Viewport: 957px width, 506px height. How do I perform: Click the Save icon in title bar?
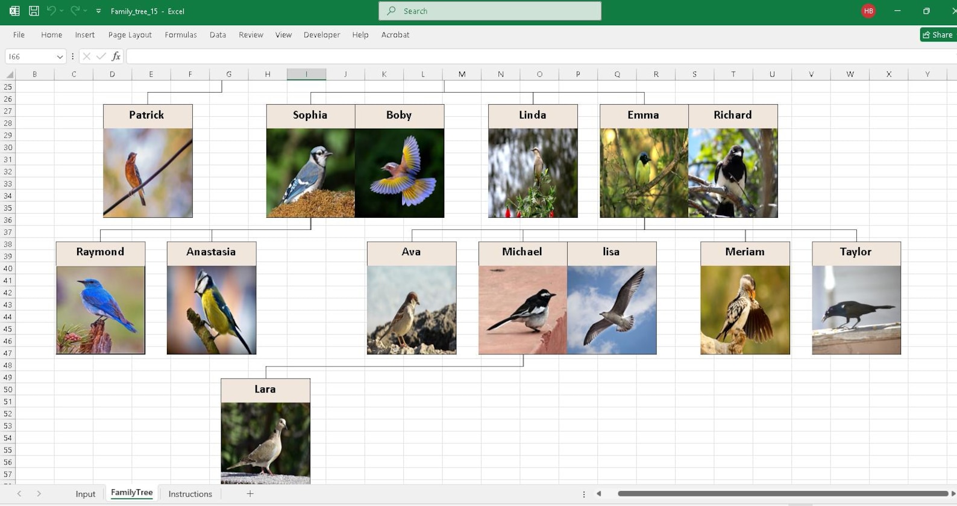tap(34, 11)
